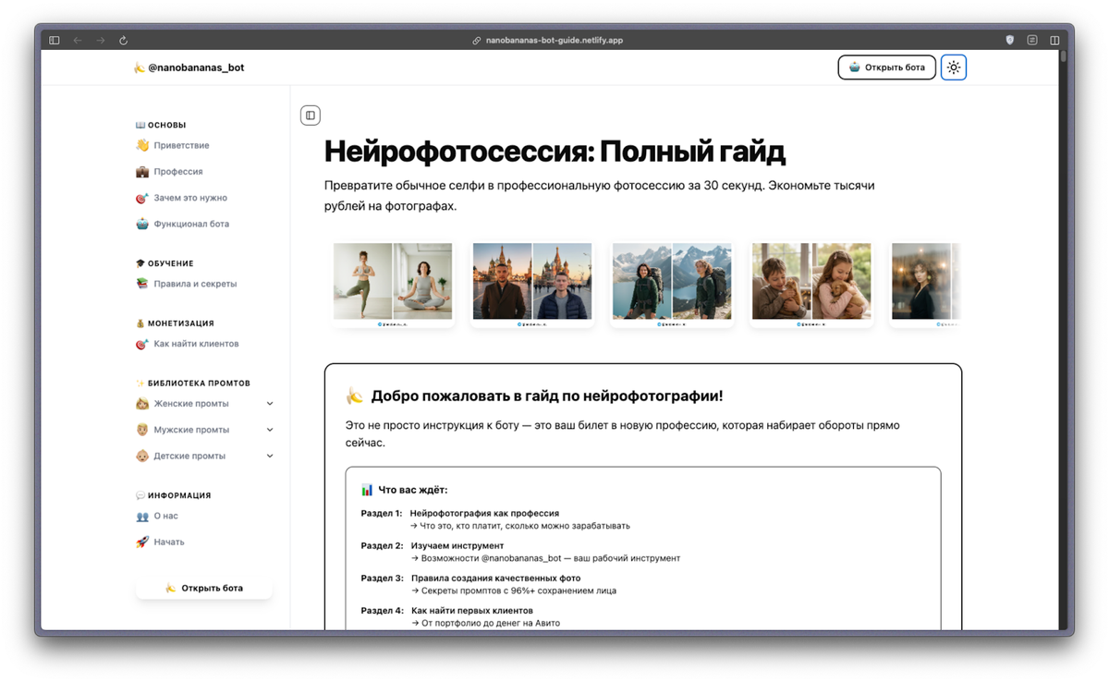Screen dimensions: 1109x682
Task: Expand the «Мужские промты» chevron
Action: [270, 430]
